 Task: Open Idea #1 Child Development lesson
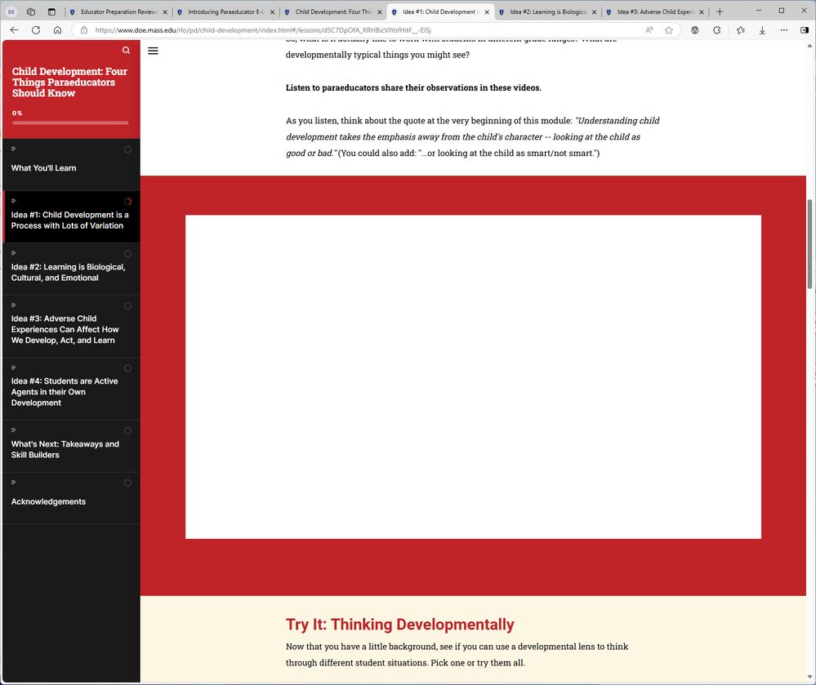coord(71,217)
